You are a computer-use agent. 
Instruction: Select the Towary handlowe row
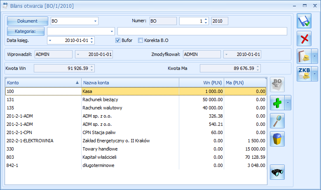pyautogui.click(x=136, y=149)
